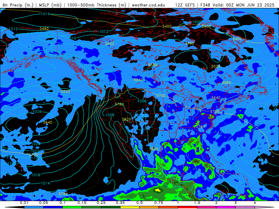Click the 'MSLP (mb)' title text
Image resolution: width=279 pixels, height=209 pixels.
50,5
